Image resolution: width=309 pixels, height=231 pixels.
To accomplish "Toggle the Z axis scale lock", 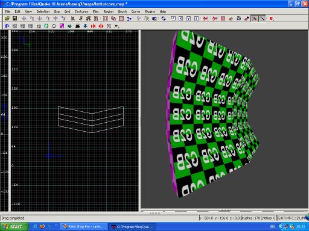I will click(x=197, y=19).
